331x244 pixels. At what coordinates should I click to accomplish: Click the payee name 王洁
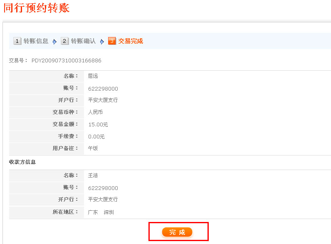point(93,176)
